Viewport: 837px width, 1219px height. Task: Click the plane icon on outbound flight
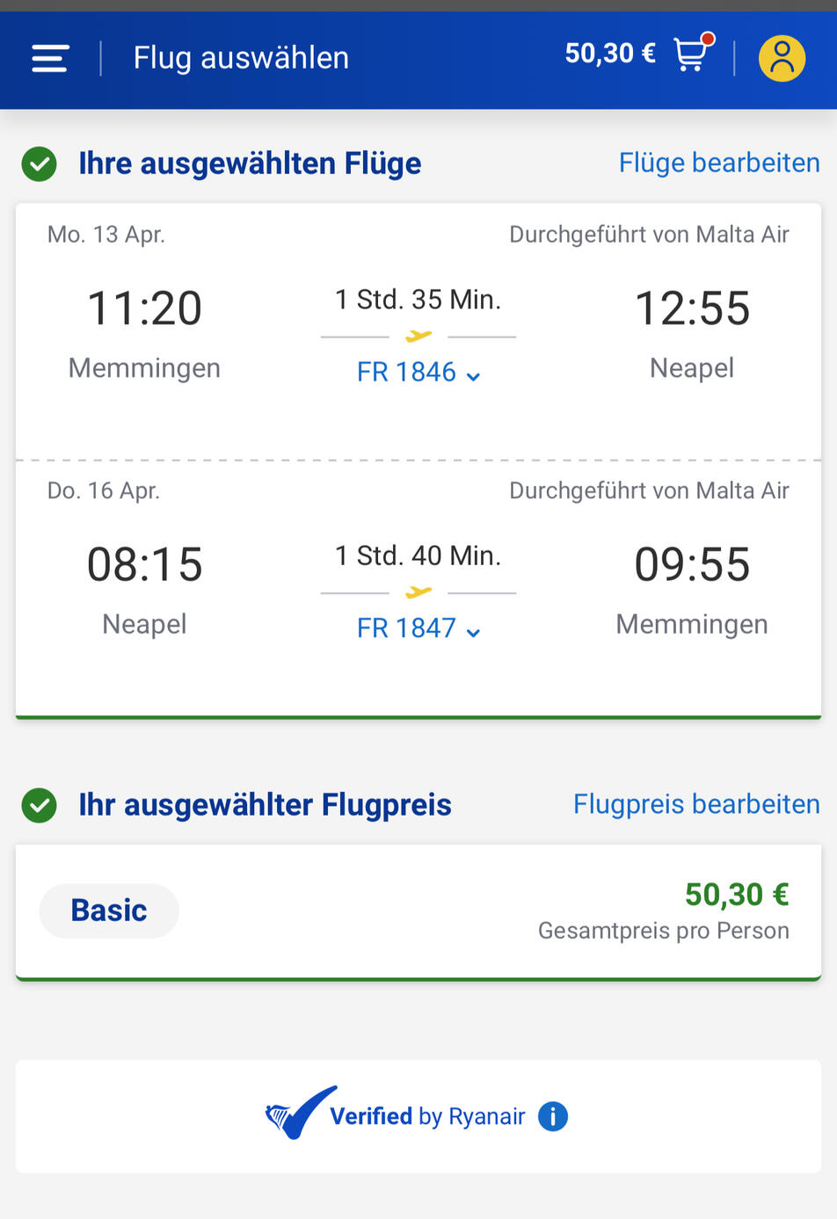click(x=418, y=336)
